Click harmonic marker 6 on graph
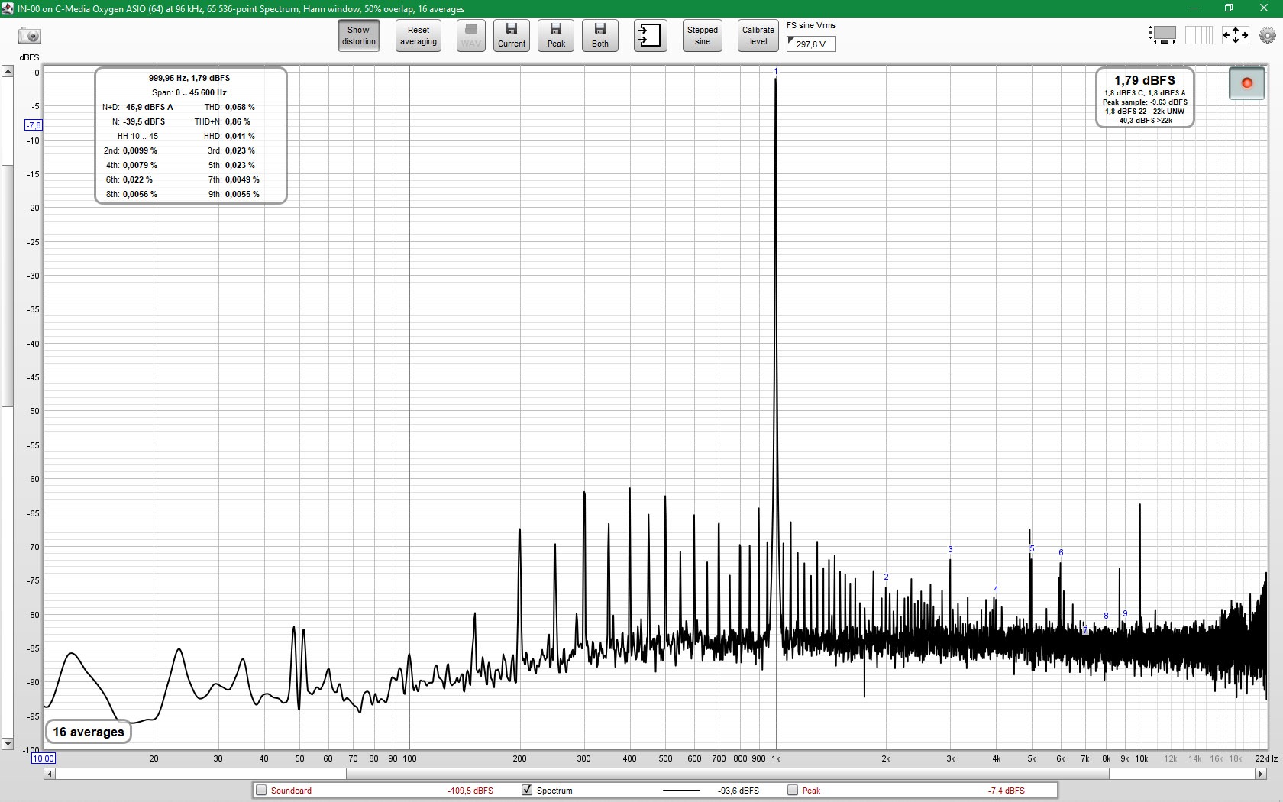Screen dimensions: 1283x802 point(1061,552)
